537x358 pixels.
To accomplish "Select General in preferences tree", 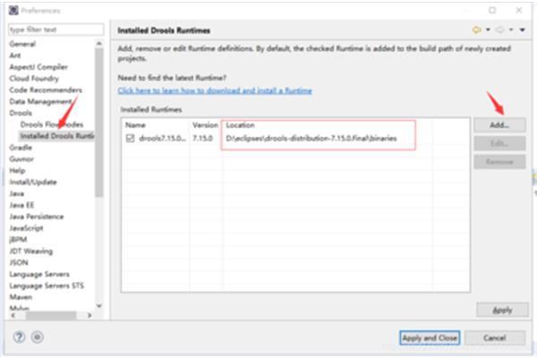I will click(22, 44).
